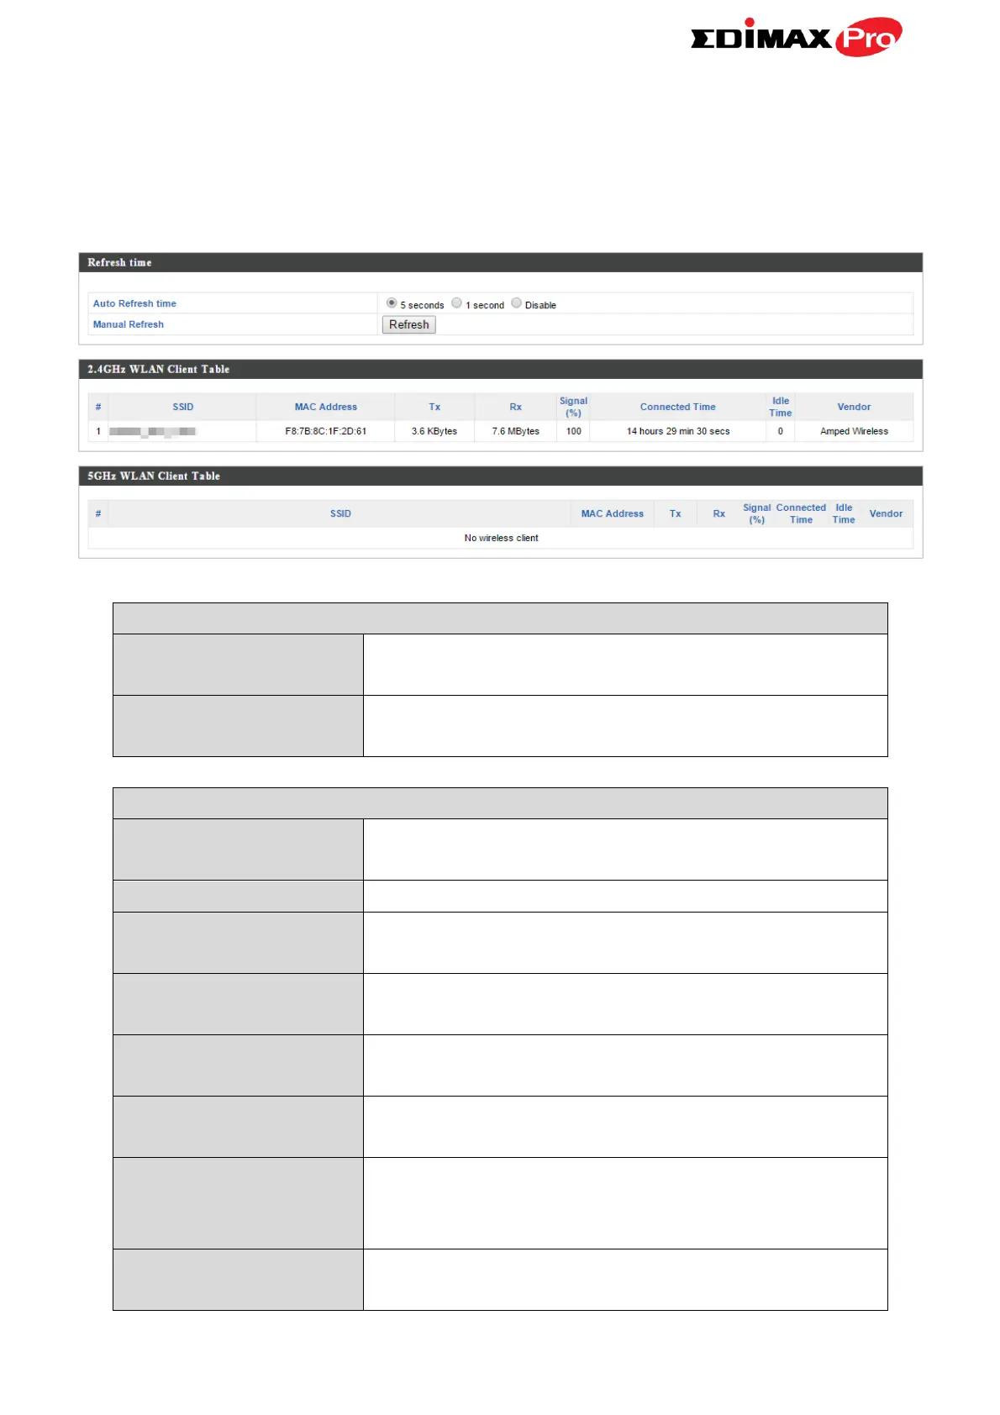Click the 7.6 MBytes Rx value
The image size is (1000, 1415).
click(x=515, y=431)
